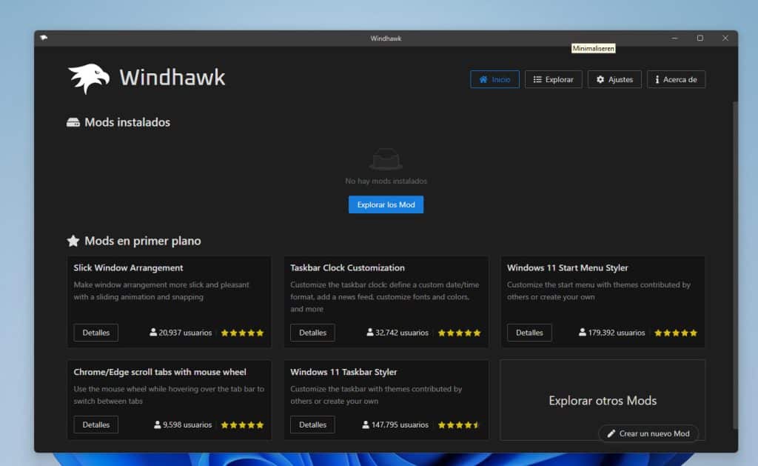Viewport: 758px width, 466px height.
Task: Open Detalles for Windows 11 Taskbar Styler
Action: [x=312, y=425]
